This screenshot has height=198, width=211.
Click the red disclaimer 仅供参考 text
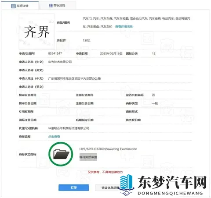coord(105,172)
